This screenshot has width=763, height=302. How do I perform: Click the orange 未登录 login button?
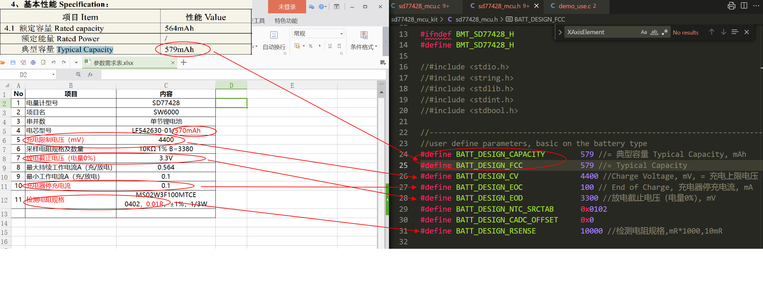pos(287,7)
